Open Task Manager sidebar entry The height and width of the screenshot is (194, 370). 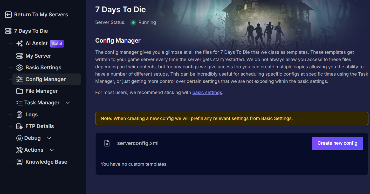[x=42, y=103]
